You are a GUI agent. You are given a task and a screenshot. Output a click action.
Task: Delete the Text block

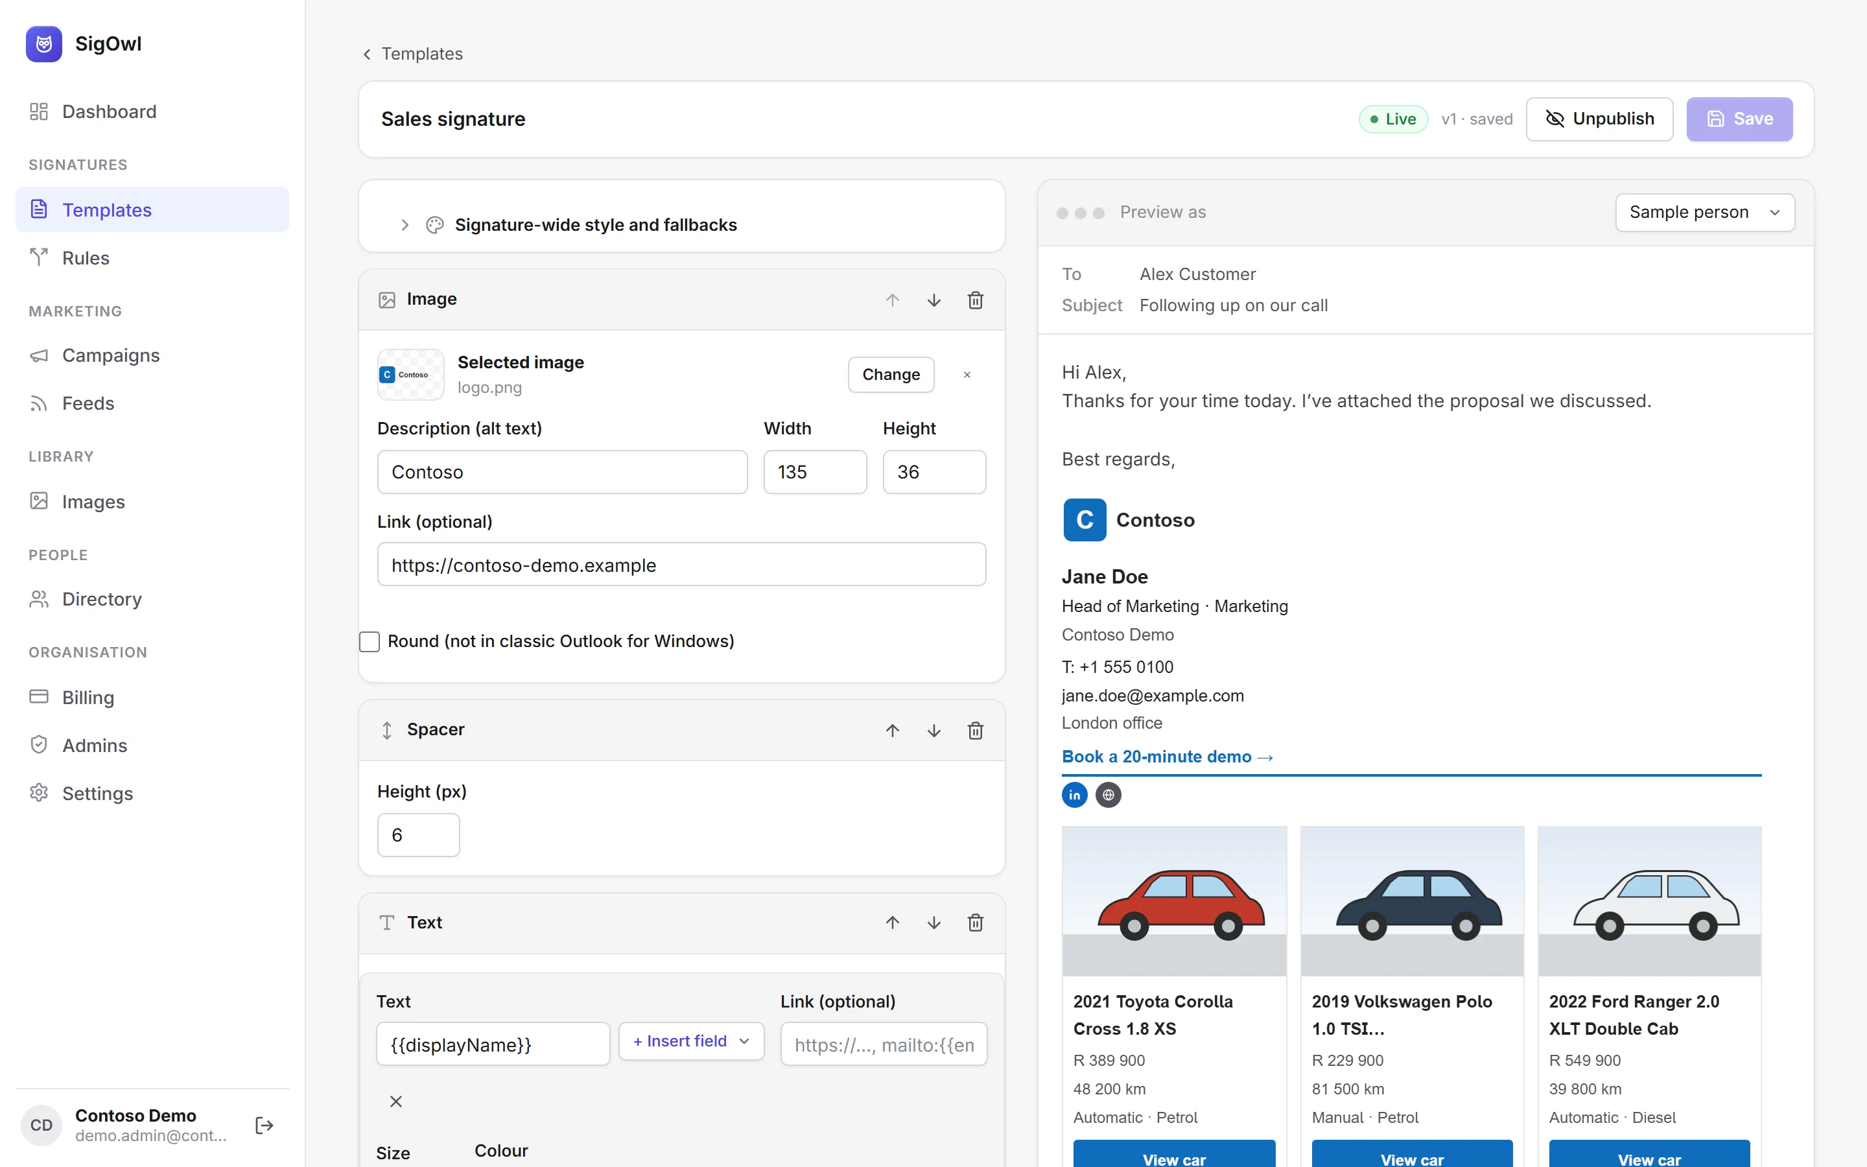(975, 923)
